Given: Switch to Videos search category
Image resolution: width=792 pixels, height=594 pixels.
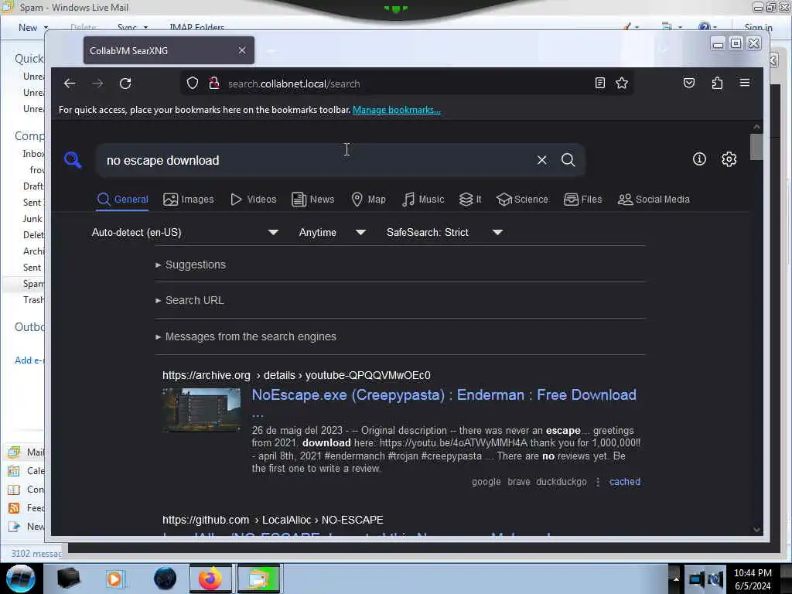Looking at the screenshot, I should pyautogui.click(x=254, y=200).
